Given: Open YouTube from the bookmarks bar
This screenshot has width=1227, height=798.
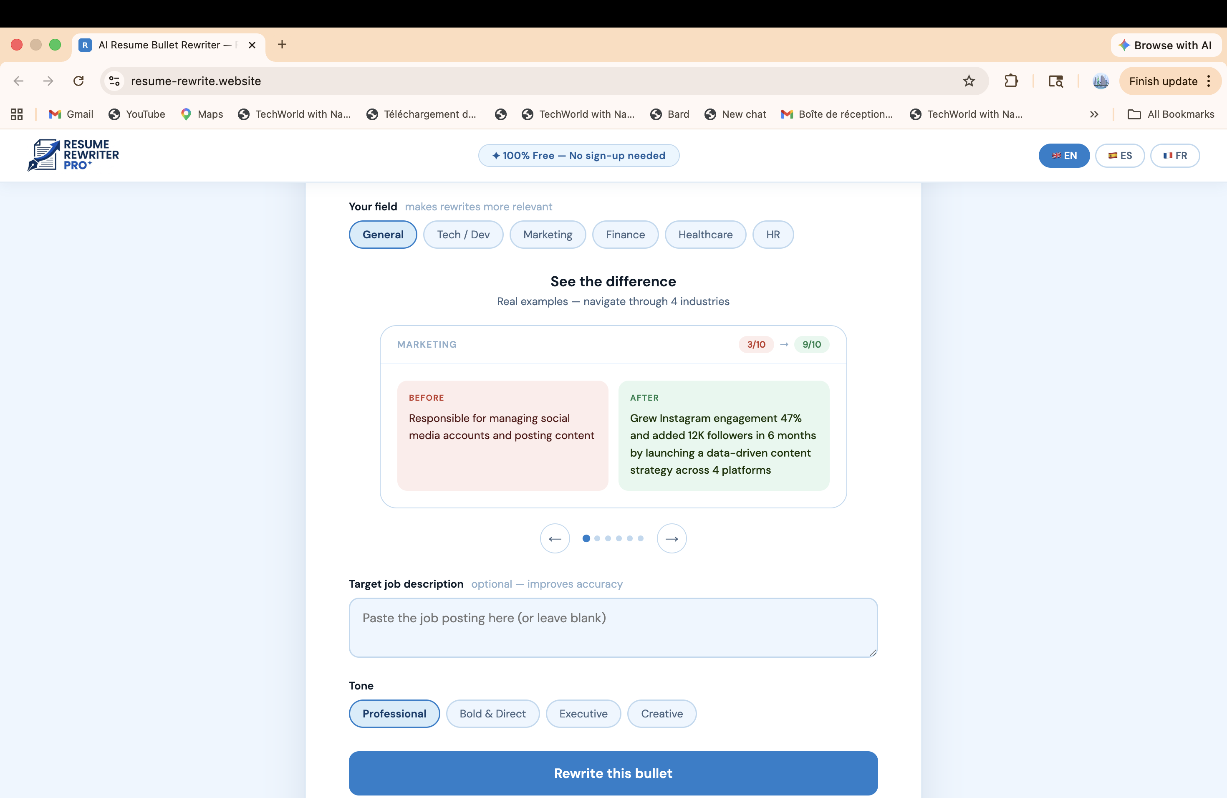Looking at the screenshot, I should [136, 114].
